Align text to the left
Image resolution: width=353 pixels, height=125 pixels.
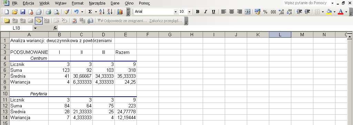coord(223,12)
